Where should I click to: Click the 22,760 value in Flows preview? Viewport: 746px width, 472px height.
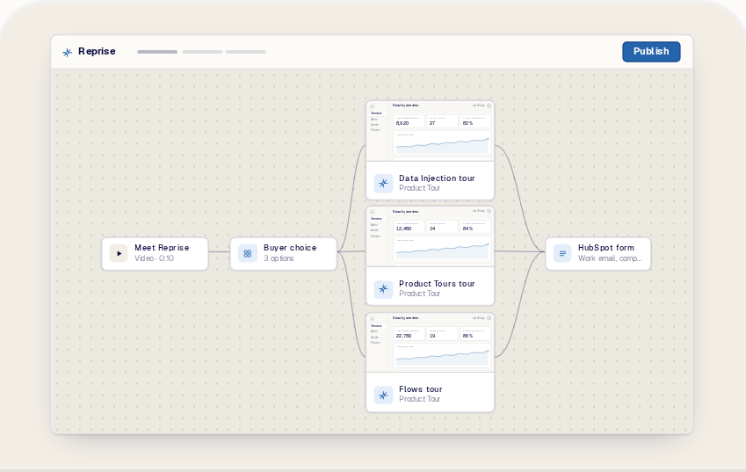click(x=403, y=336)
